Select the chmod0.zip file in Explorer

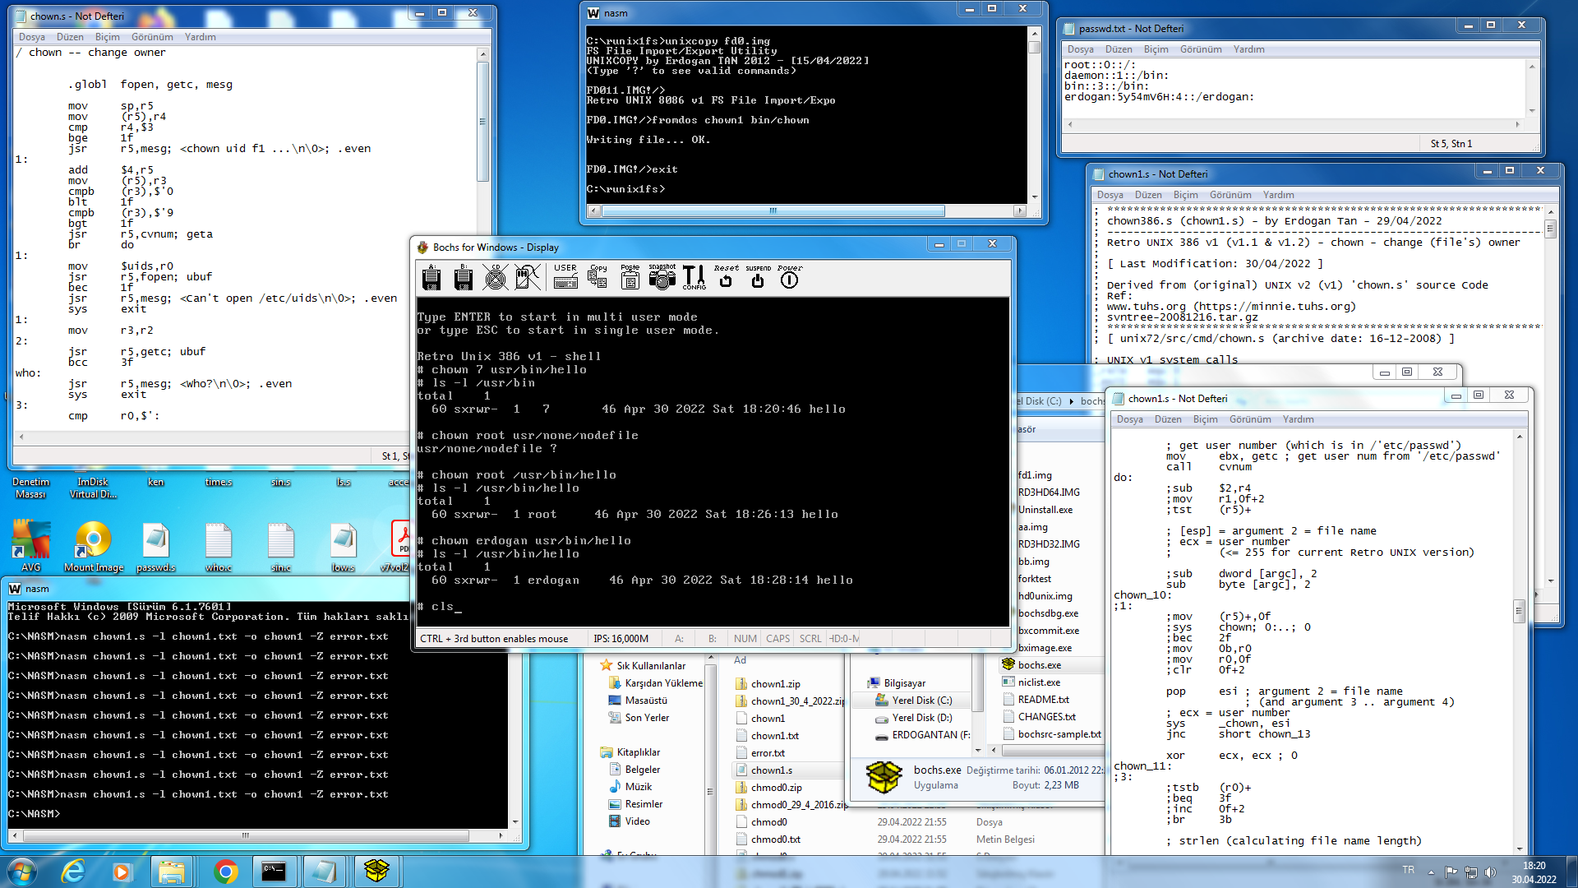pyautogui.click(x=768, y=788)
